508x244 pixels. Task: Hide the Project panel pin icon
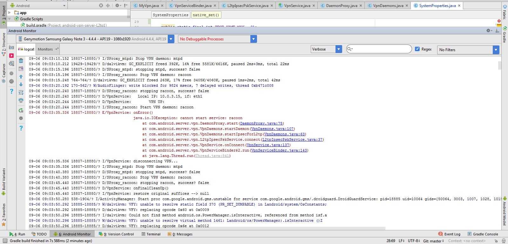(x=126, y=5)
